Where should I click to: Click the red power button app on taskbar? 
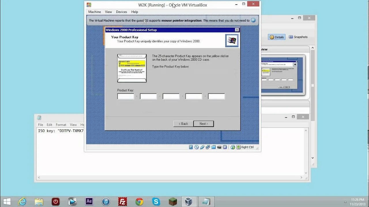pos(56,202)
